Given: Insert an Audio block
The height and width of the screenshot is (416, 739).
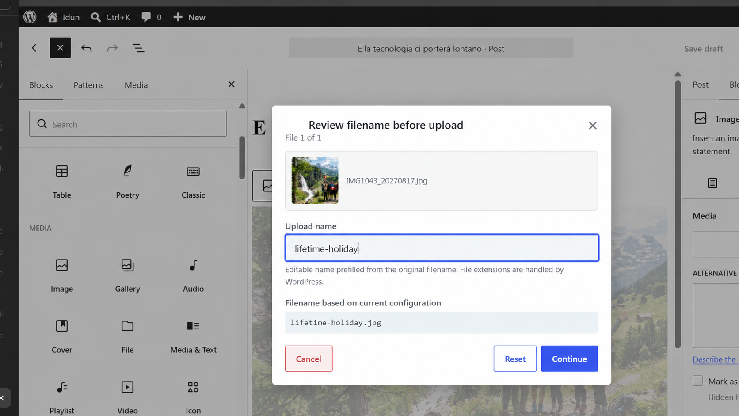Looking at the screenshot, I should pyautogui.click(x=193, y=276).
